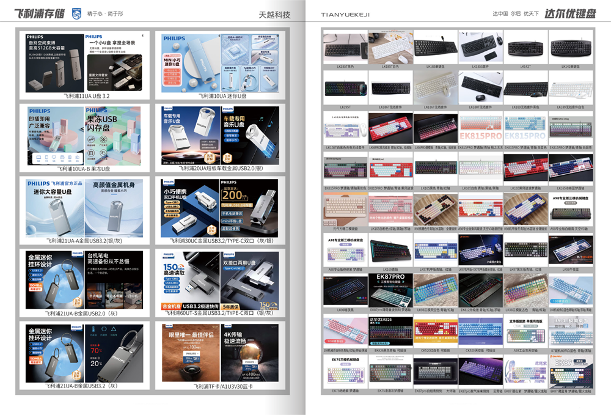Open the 飞利浦60UT-S金属 TYPE-C双口 product image
The image size is (611, 415).
[220, 281]
